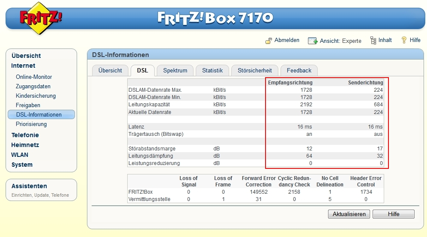Click the Ansicht view mode icon
Screen dimensions: 427x237
(x=312, y=41)
